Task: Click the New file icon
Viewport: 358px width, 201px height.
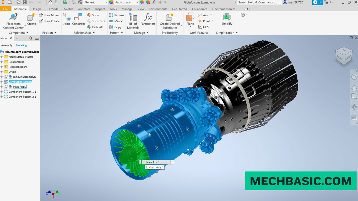Action: [x=9, y=2]
